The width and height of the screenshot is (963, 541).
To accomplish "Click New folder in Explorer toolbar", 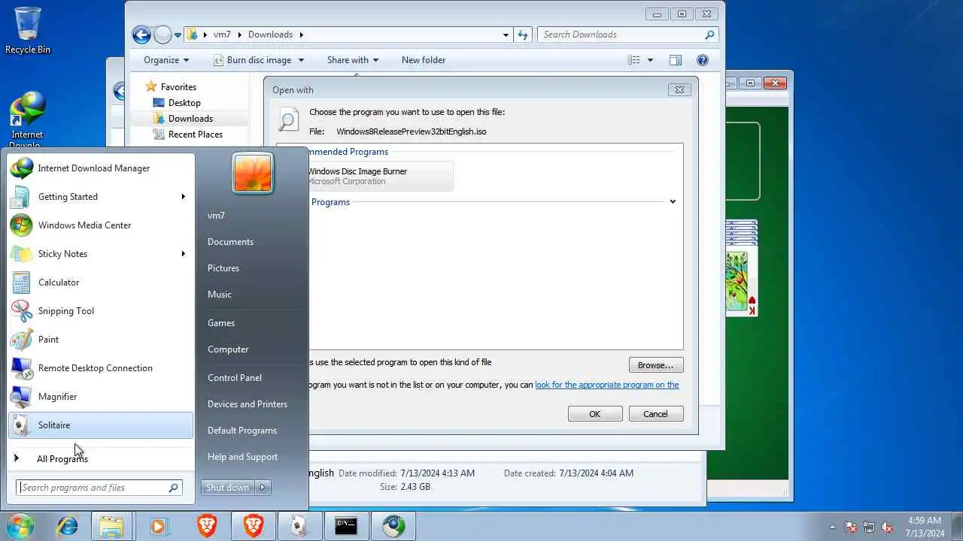I will coord(424,60).
